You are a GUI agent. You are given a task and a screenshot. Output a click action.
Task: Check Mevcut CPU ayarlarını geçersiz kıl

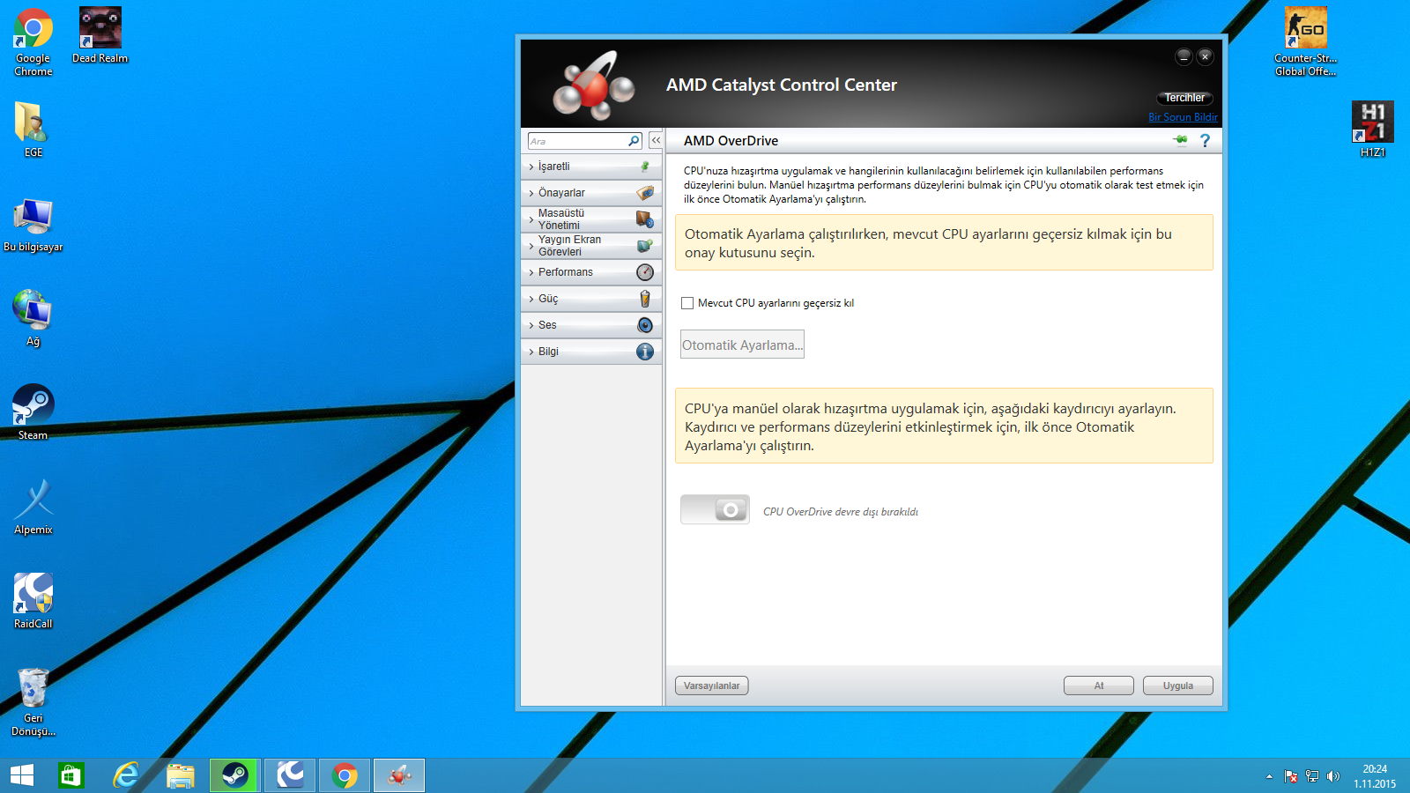pyautogui.click(x=687, y=303)
